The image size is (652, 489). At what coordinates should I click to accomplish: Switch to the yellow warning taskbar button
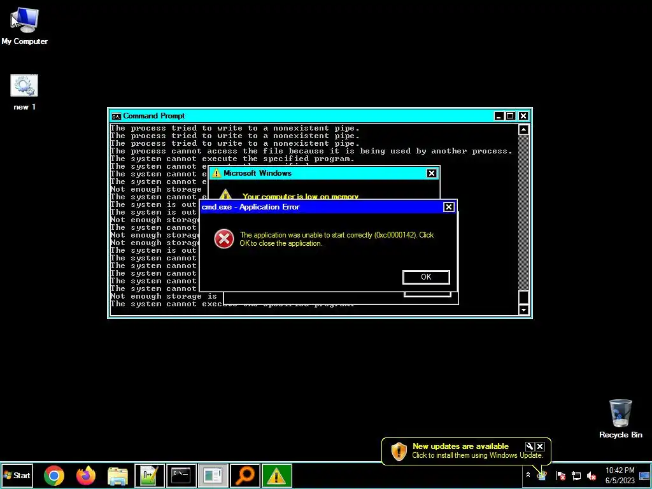(x=276, y=476)
